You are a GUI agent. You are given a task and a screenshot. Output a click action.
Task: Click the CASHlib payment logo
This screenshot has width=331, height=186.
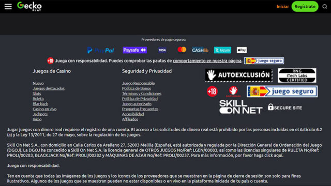tap(200, 50)
